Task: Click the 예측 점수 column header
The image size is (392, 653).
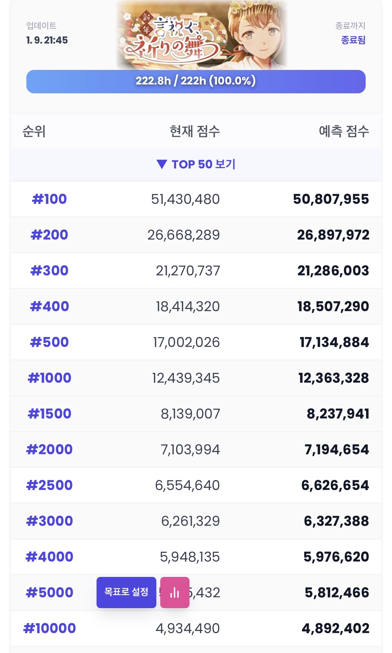Action: [x=344, y=131]
